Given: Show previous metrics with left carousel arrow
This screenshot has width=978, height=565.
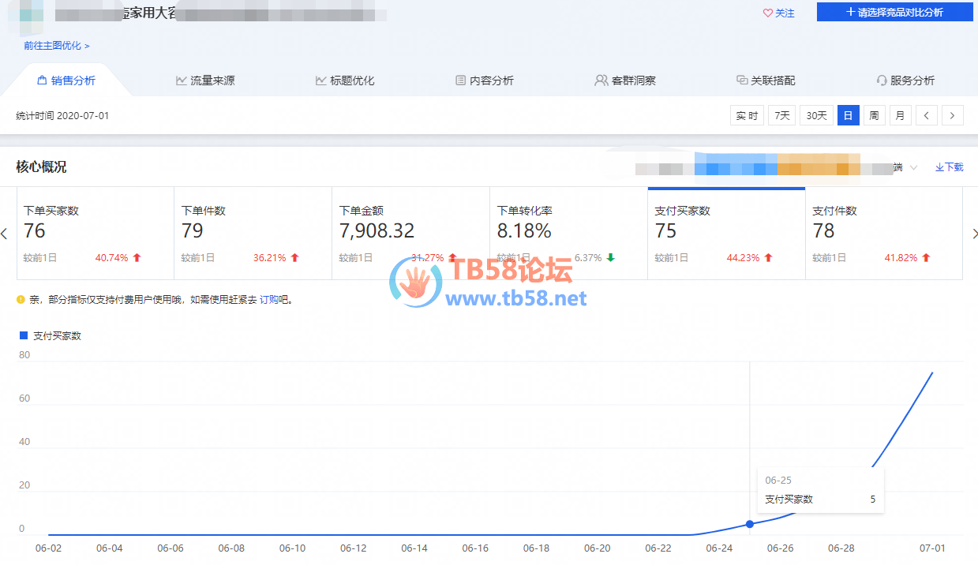Looking at the screenshot, I should coord(5,234).
